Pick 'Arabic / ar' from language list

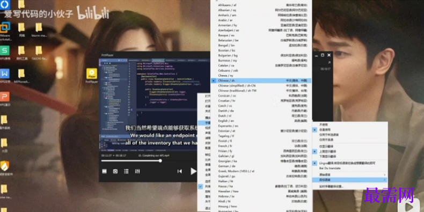pos(261,20)
